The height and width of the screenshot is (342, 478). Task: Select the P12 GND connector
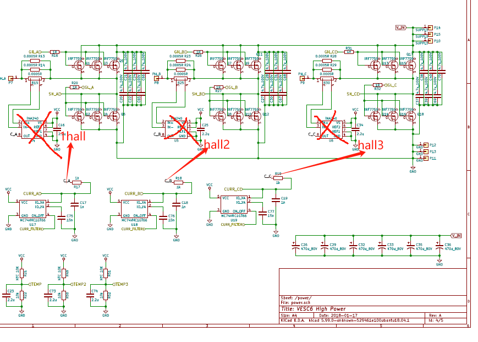pyautogui.click(x=424, y=145)
